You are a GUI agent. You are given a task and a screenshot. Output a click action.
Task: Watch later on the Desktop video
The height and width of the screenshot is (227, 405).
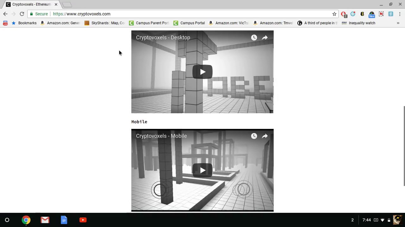254,38
